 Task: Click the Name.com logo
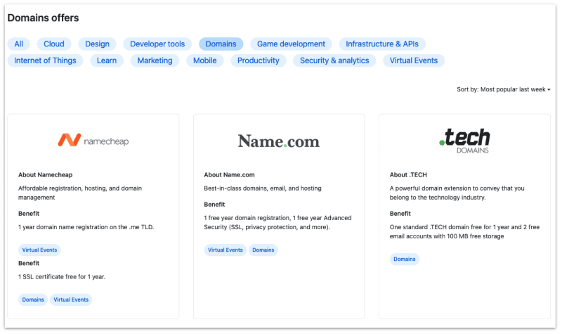coord(279,141)
